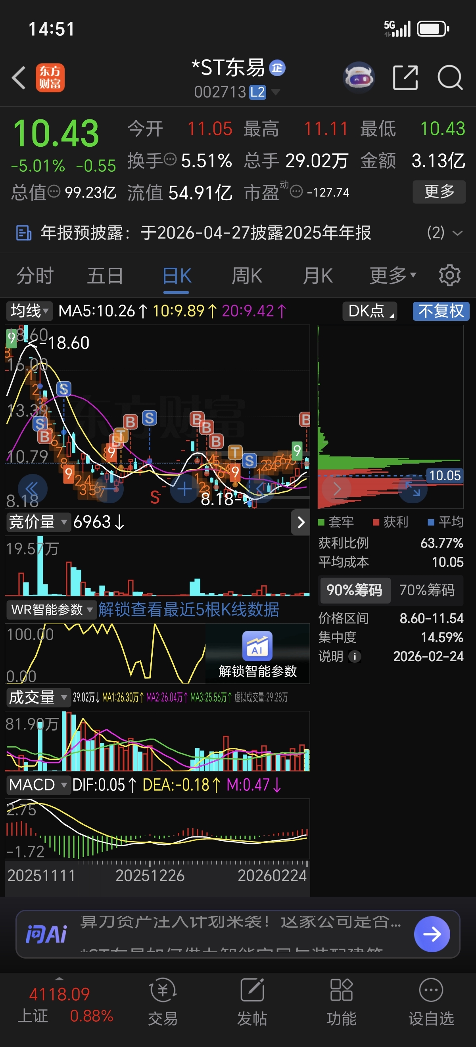Switch to 分时 tab
This screenshot has width=476, height=1047.
(x=35, y=276)
